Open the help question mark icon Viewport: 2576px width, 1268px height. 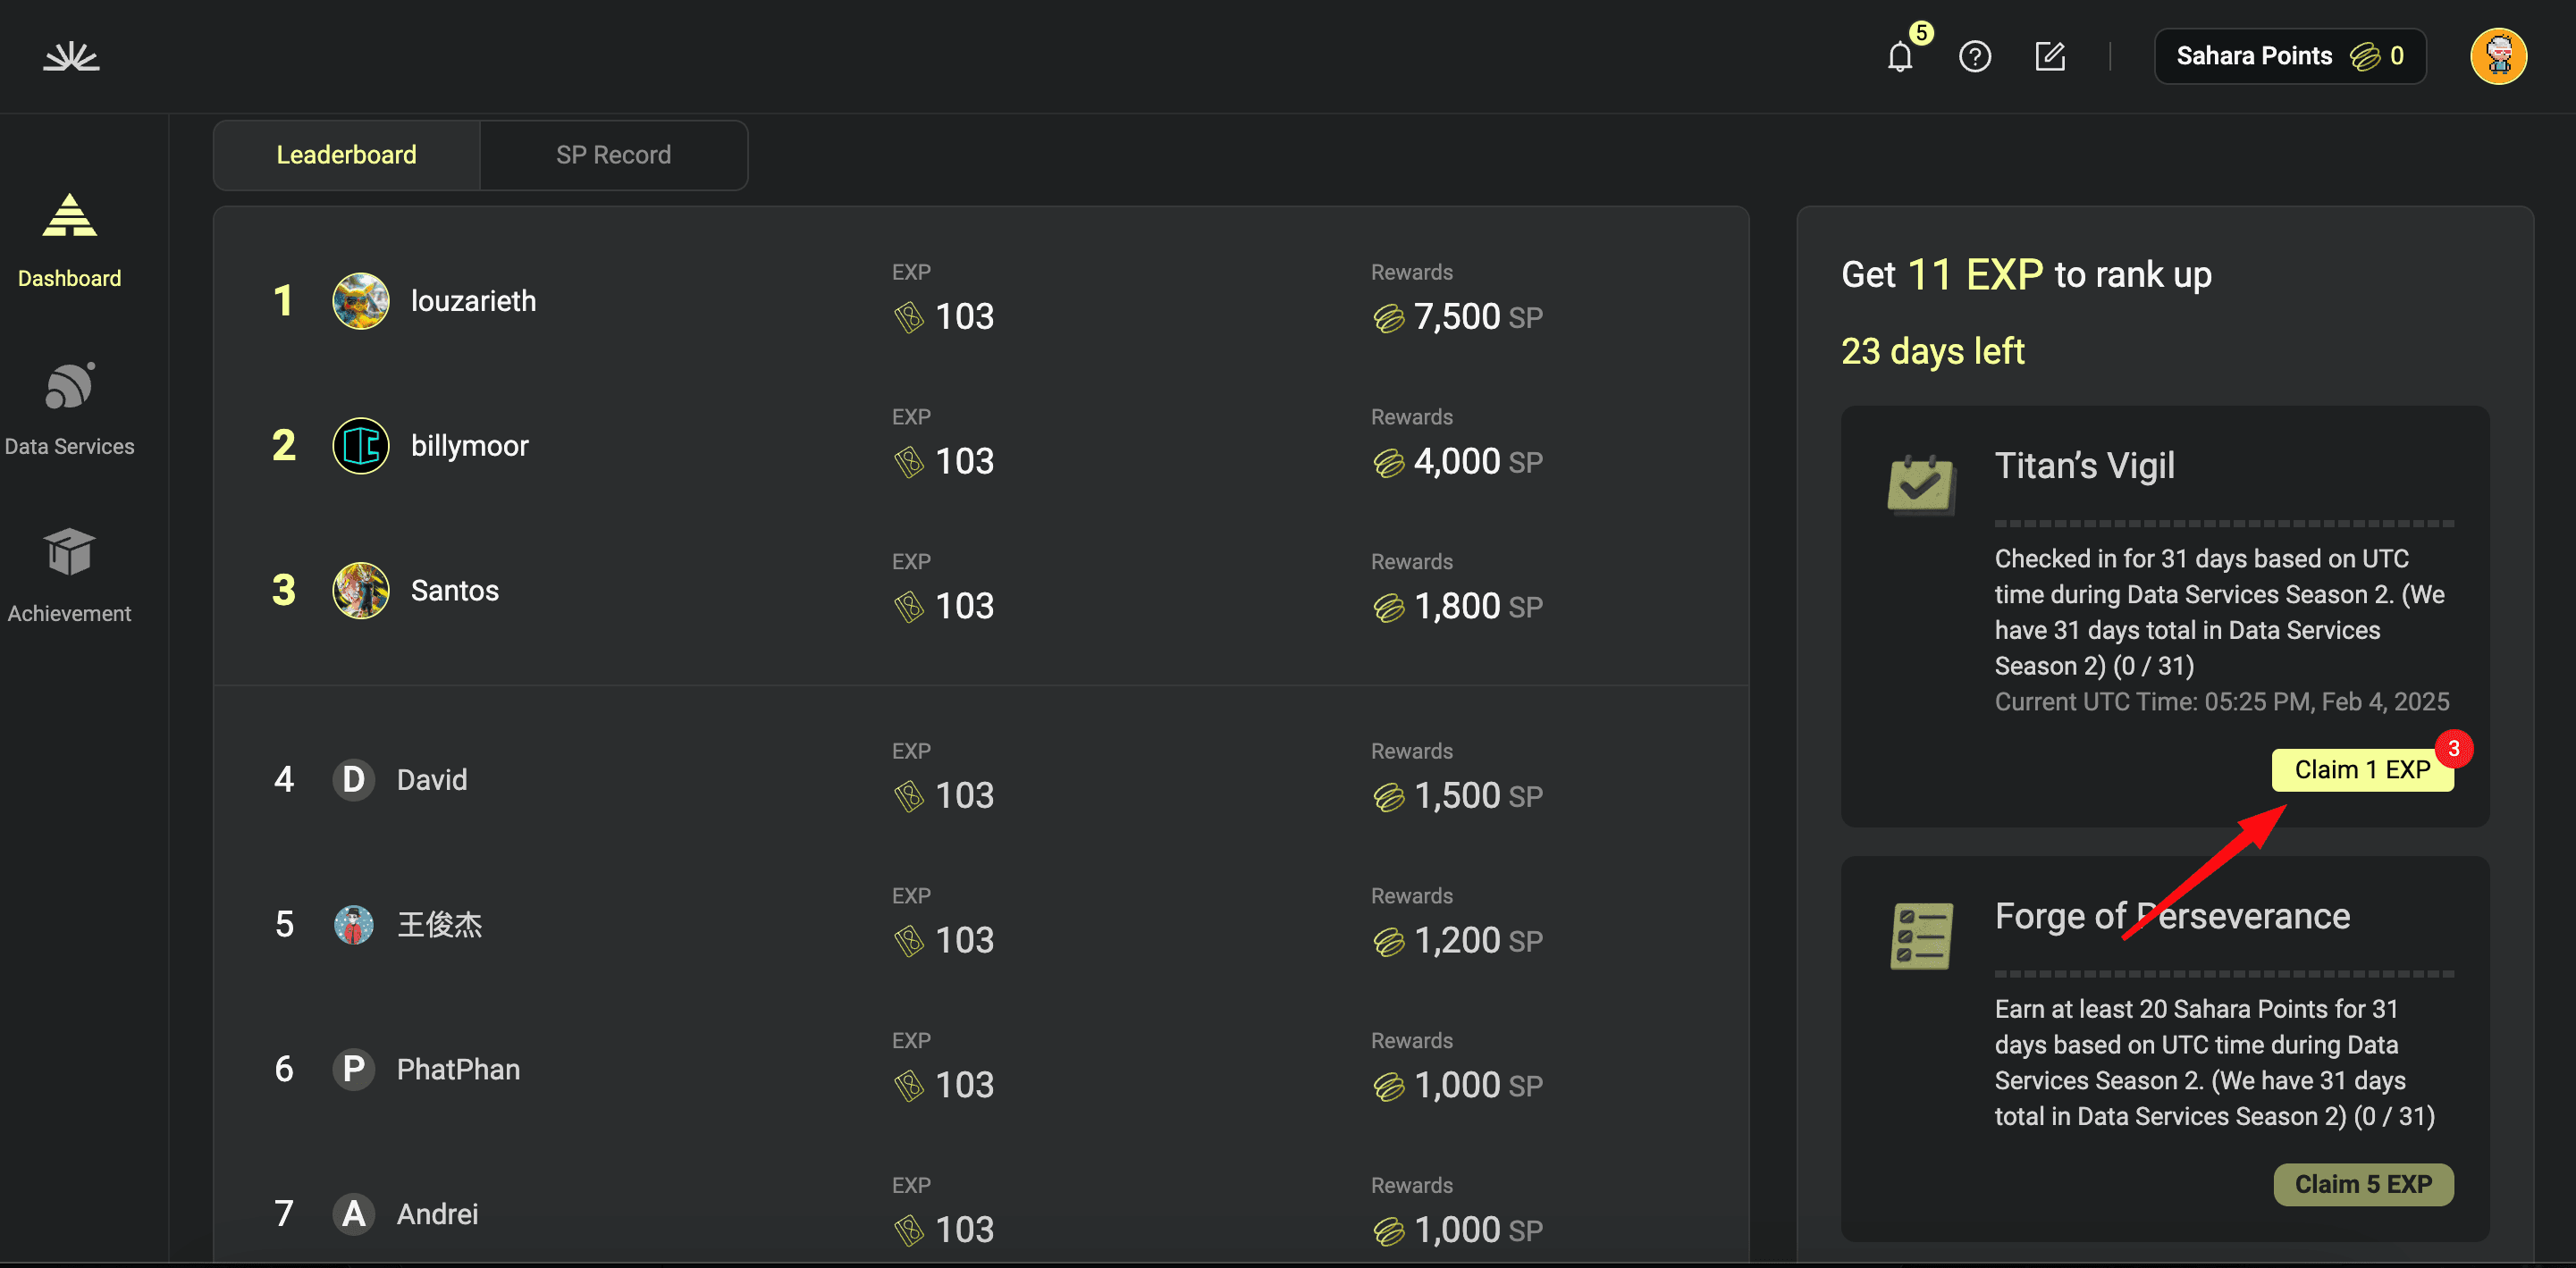click(x=1975, y=56)
